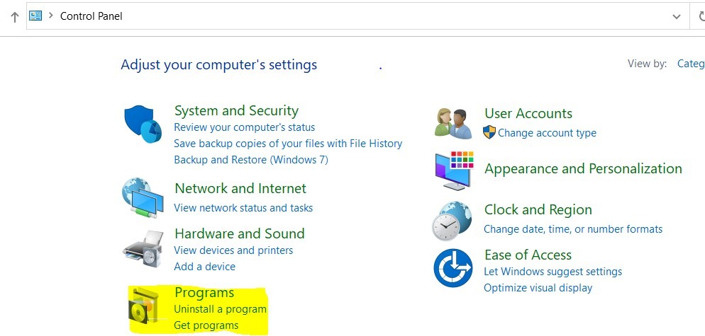Expand the address bar history dropdown

(676, 16)
